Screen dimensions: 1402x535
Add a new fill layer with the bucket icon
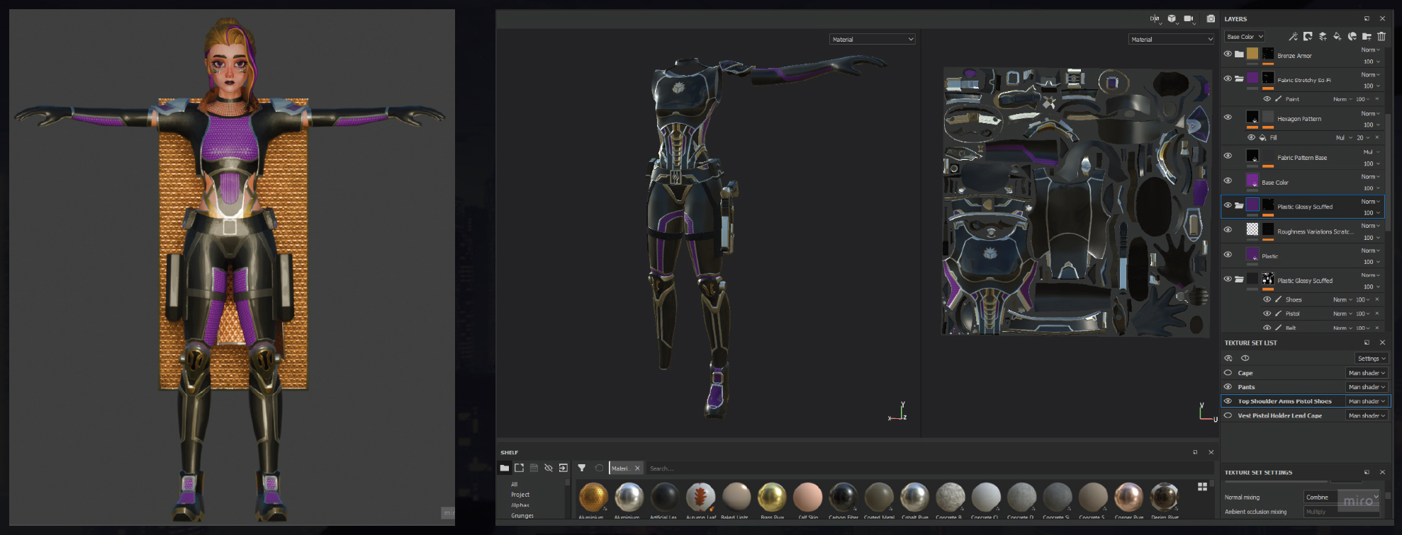(1337, 37)
